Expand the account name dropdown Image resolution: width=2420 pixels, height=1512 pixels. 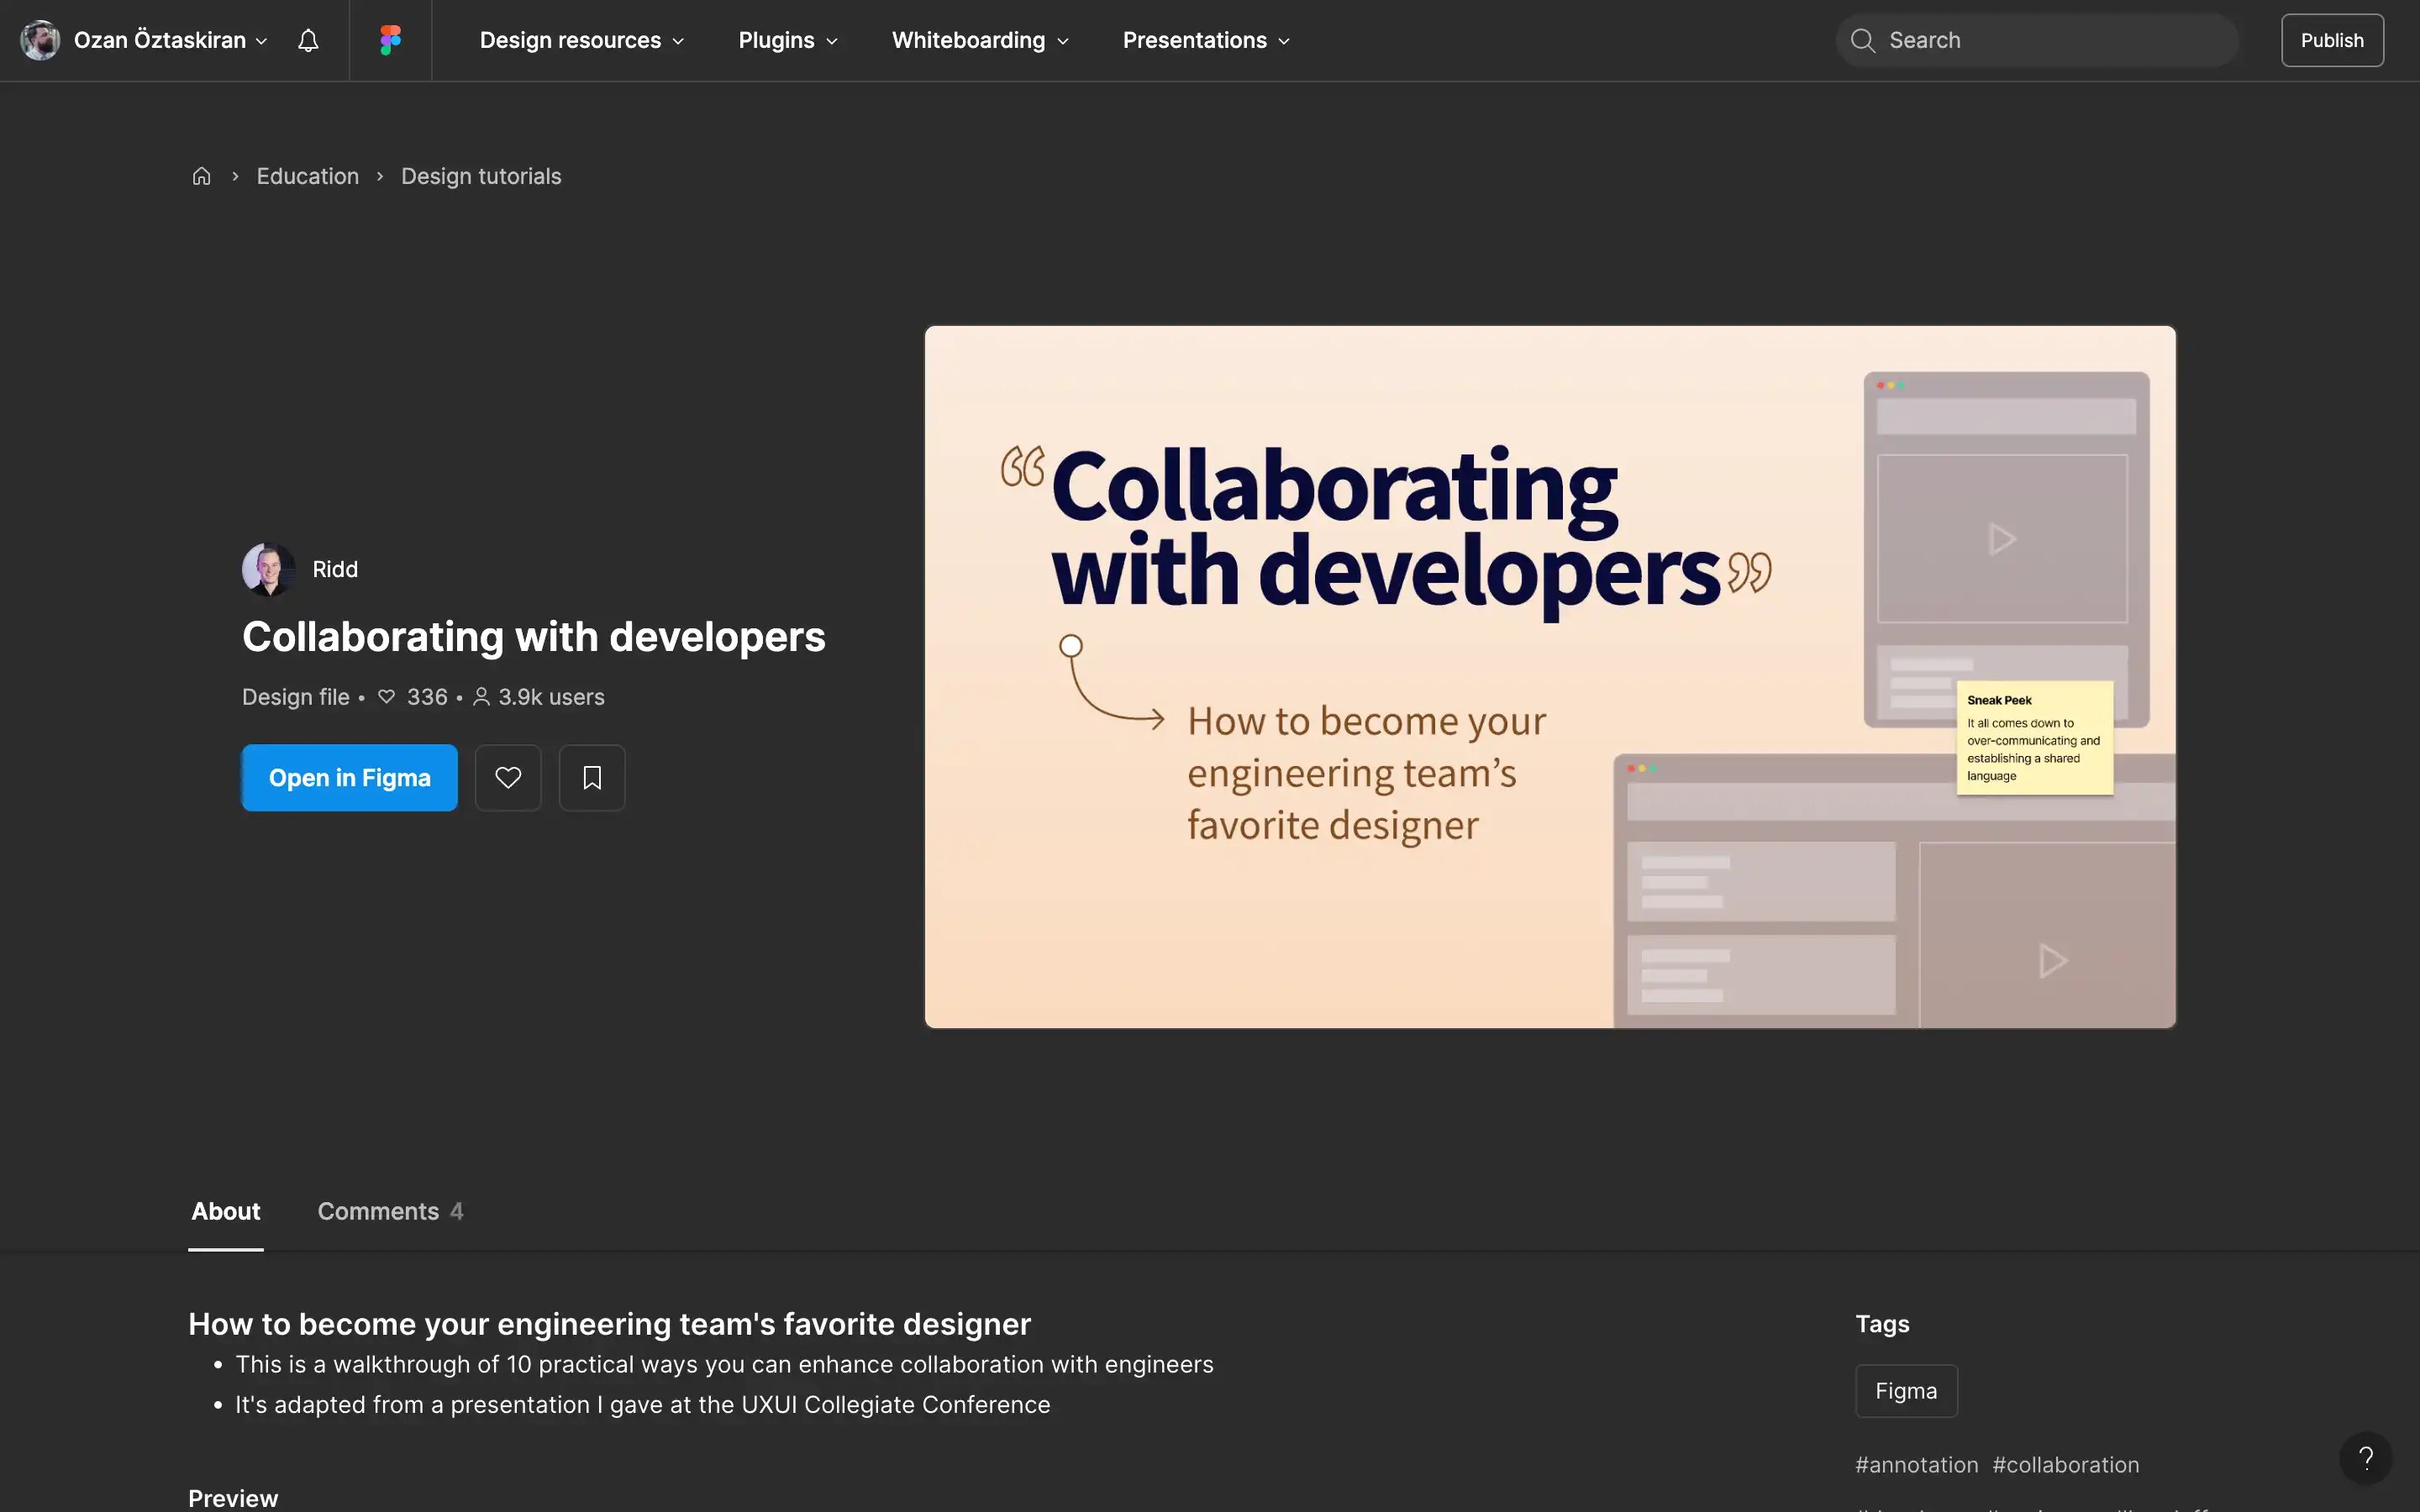[262, 41]
